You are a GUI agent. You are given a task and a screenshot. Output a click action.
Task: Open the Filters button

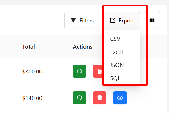[x=82, y=20]
